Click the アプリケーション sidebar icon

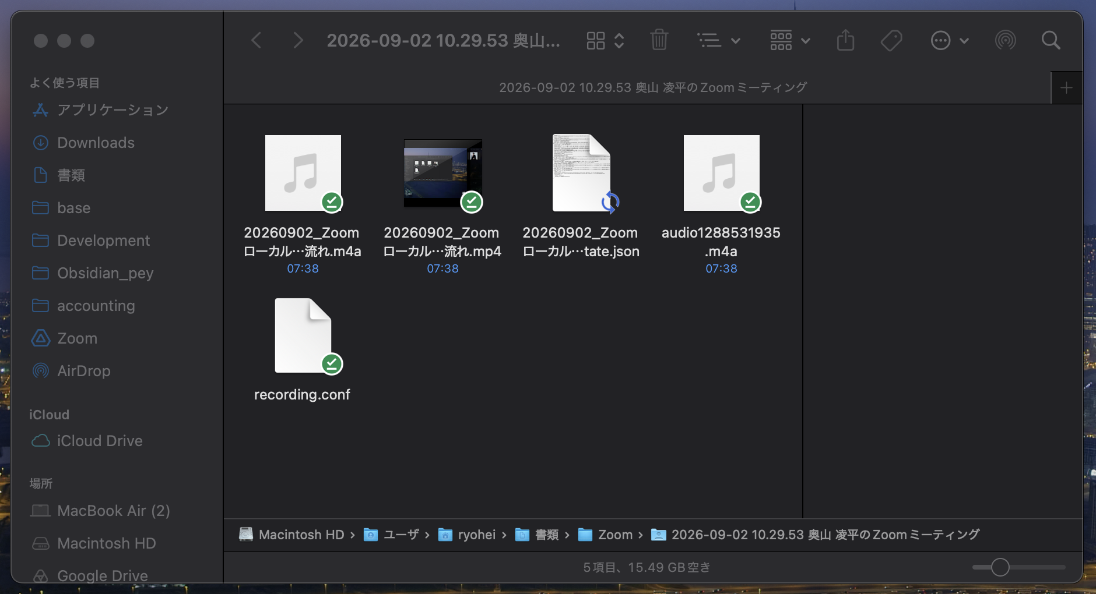(40, 110)
